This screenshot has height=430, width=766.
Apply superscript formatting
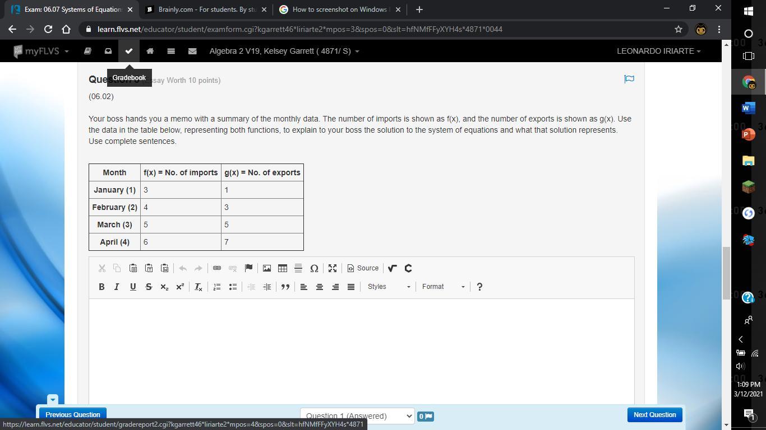[x=180, y=287]
